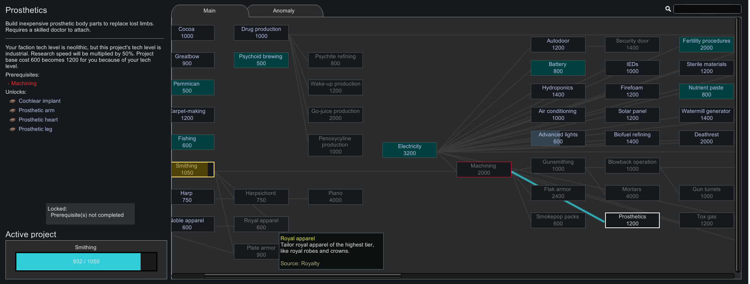750x284 pixels.
Task: Select the Advanced lights node
Action: (x=558, y=138)
